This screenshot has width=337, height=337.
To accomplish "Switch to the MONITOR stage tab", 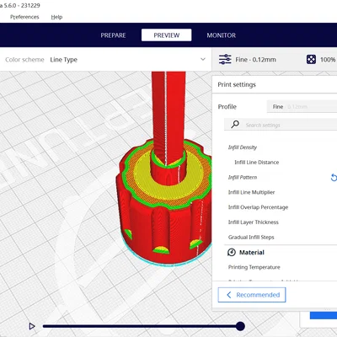I will tap(222, 35).
